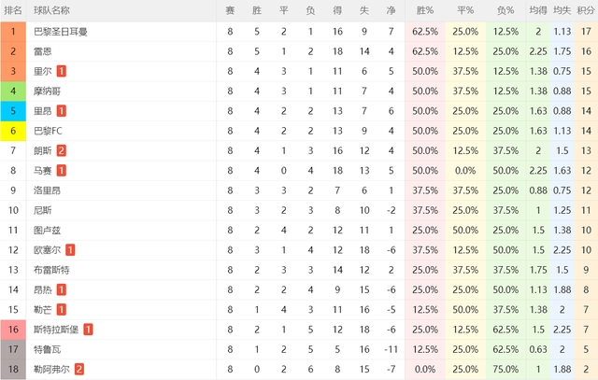This screenshot has width=598, height=380.
Task: Sort by the 胜% column header
Action: point(425,10)
